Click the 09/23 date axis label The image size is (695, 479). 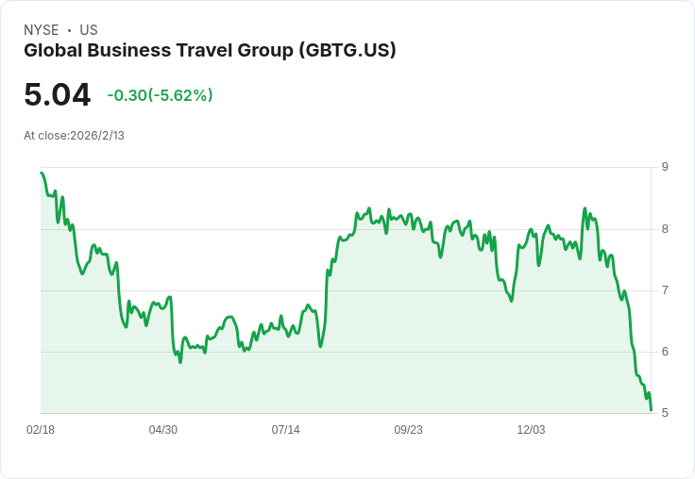408,429
